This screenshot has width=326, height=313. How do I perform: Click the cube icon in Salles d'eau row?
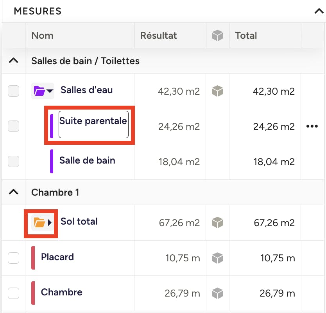[217, 91]
